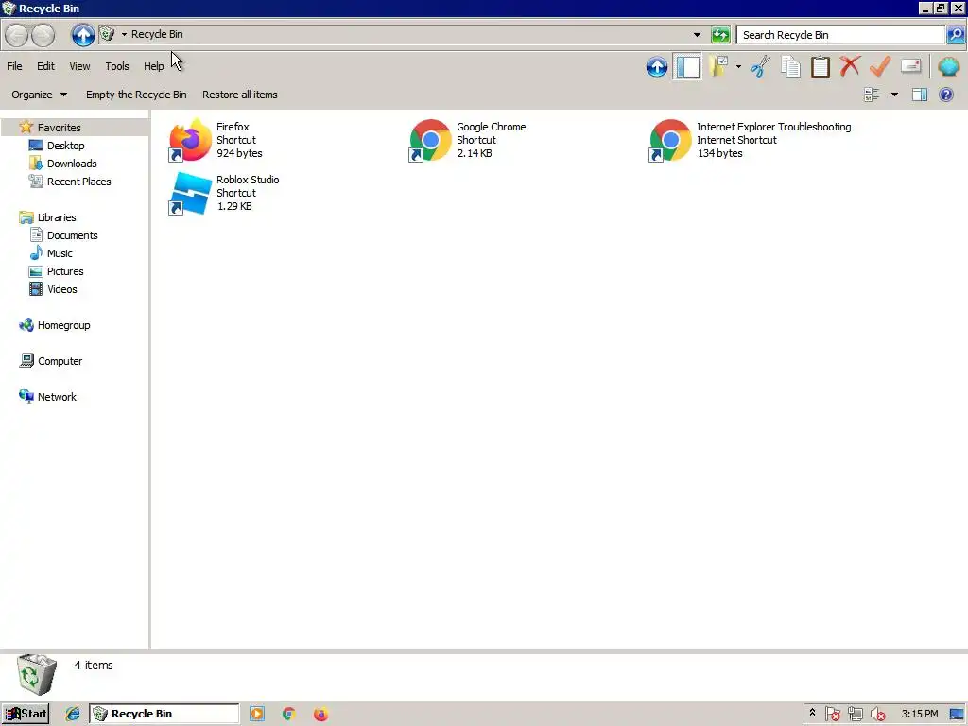Click the Start button
Viewport: 968px width, 726px height.
point(26,714)
